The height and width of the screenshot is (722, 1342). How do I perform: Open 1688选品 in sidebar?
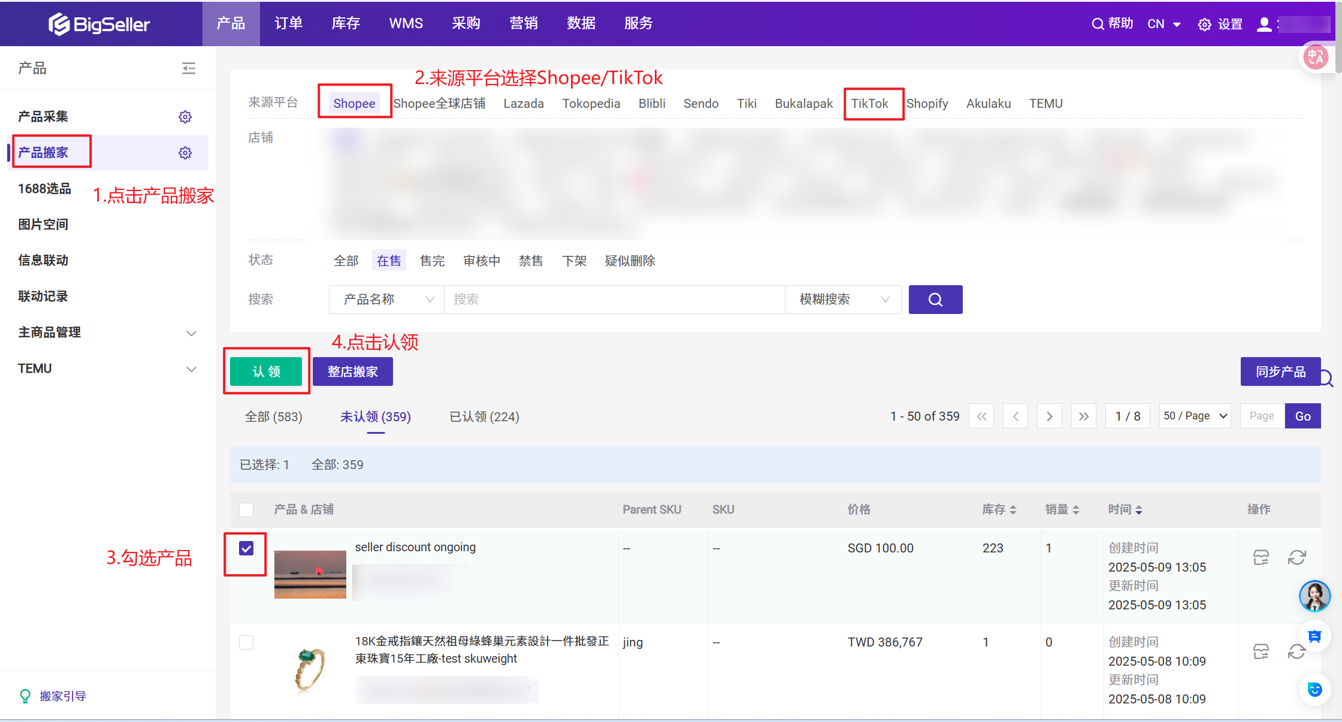point(44,189)
